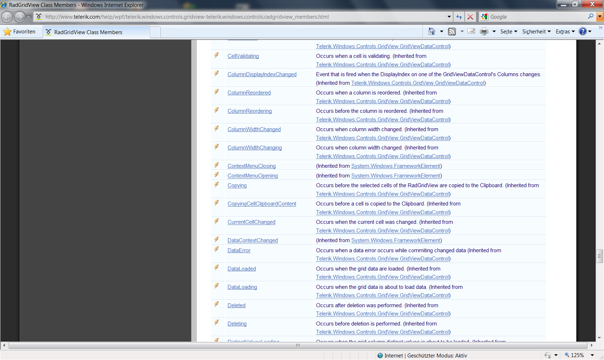Follow the CopyingCellClipboardContent link

tap(262, 204)
